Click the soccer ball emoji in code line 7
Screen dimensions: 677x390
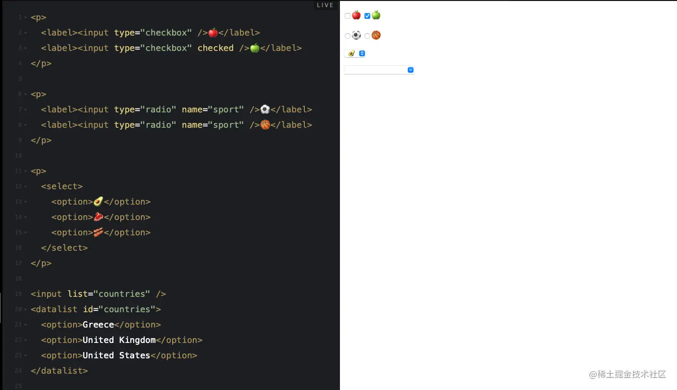pos(265,110)
